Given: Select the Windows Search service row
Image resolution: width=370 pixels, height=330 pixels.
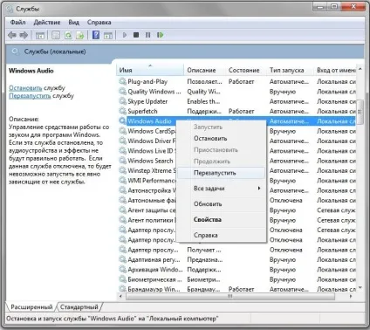Looking at the screenshot, I should click(x=236, y=161).
